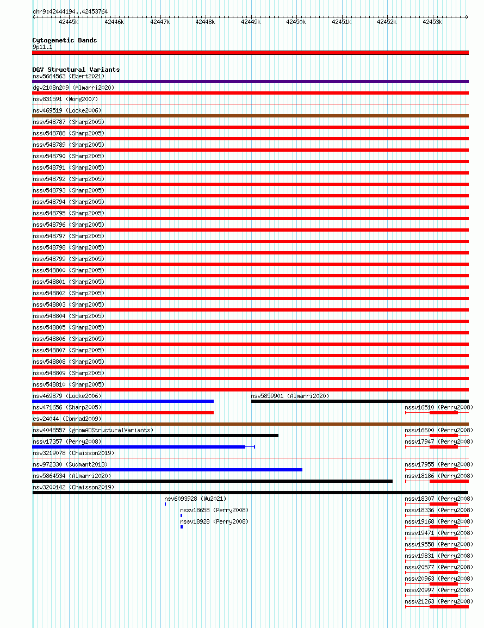Click the brown nsv469519 variant bar
The height and width of the screenshot is (628, 484).
[x=250, y=116]
